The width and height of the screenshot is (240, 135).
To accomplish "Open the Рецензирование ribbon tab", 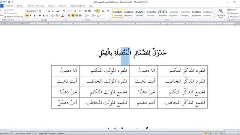I will (78, 6).
